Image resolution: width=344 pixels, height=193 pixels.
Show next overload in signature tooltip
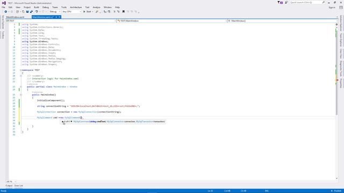point(71,122)
